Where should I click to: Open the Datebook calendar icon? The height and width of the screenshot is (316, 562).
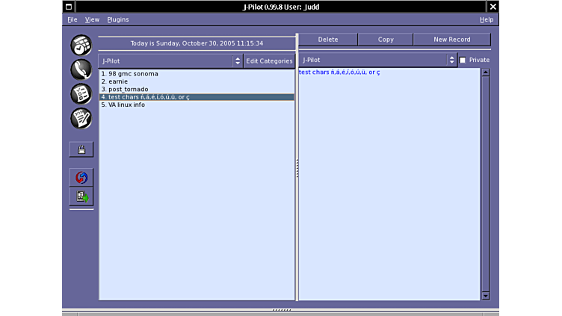[81, 45]
